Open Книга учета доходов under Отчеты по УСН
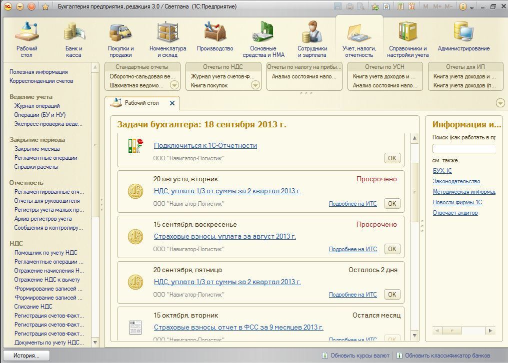The image size is (508, 363). click(384, 76)
